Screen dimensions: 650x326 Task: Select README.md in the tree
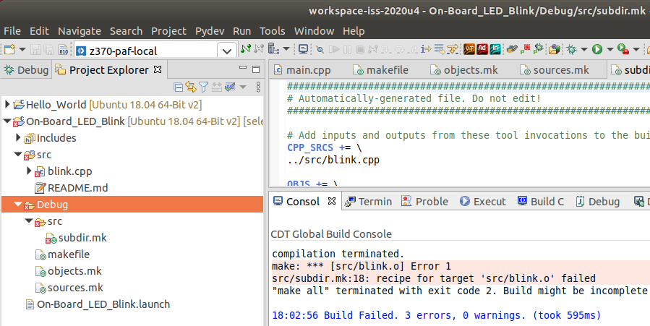coord(77,188)
